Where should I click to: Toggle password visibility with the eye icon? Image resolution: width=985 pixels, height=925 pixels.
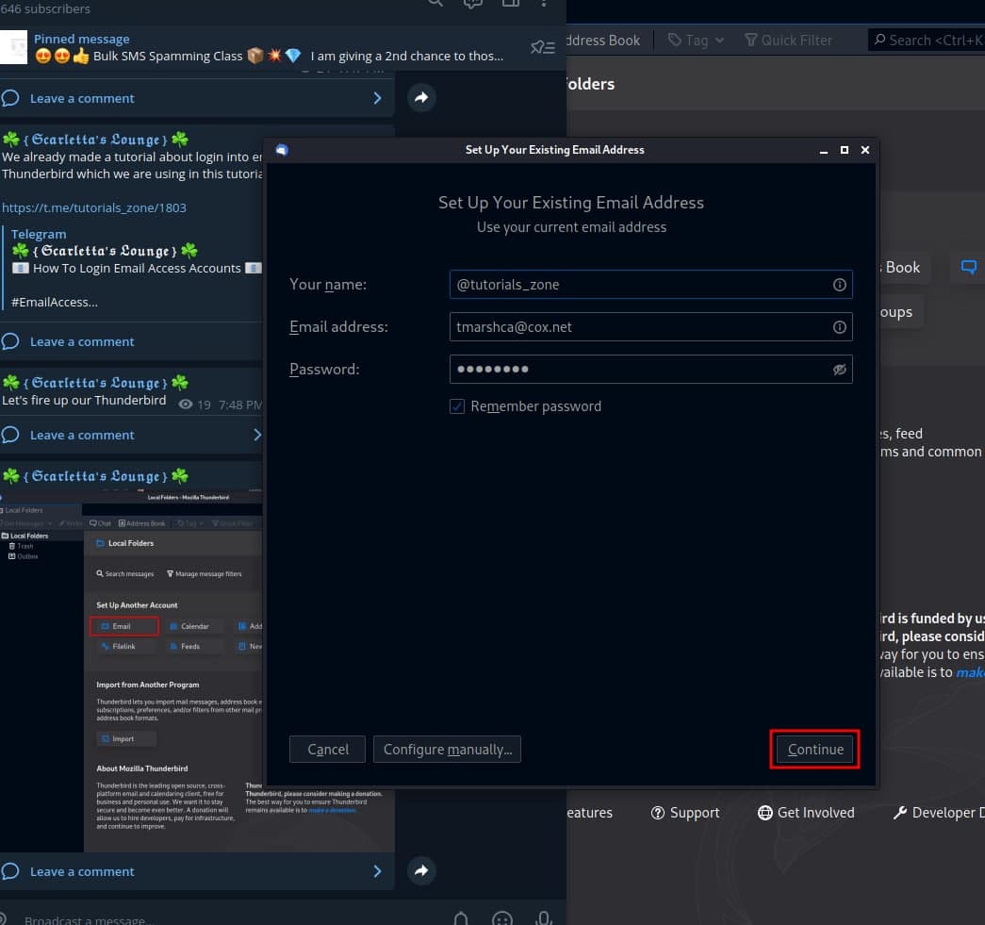839,370
